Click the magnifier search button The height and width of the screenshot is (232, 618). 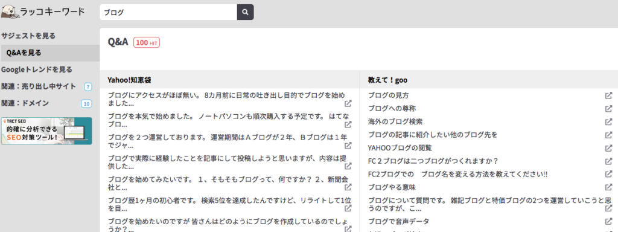coord(245,12)
